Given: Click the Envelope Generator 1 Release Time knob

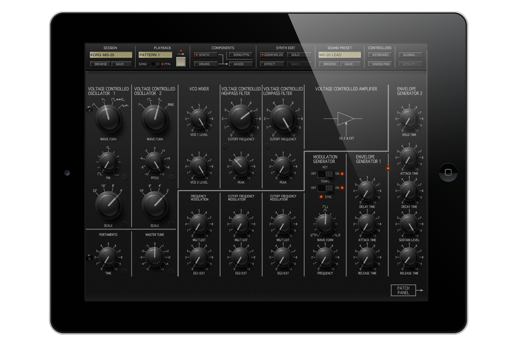Looking at the screenshot, I should 367,257.
